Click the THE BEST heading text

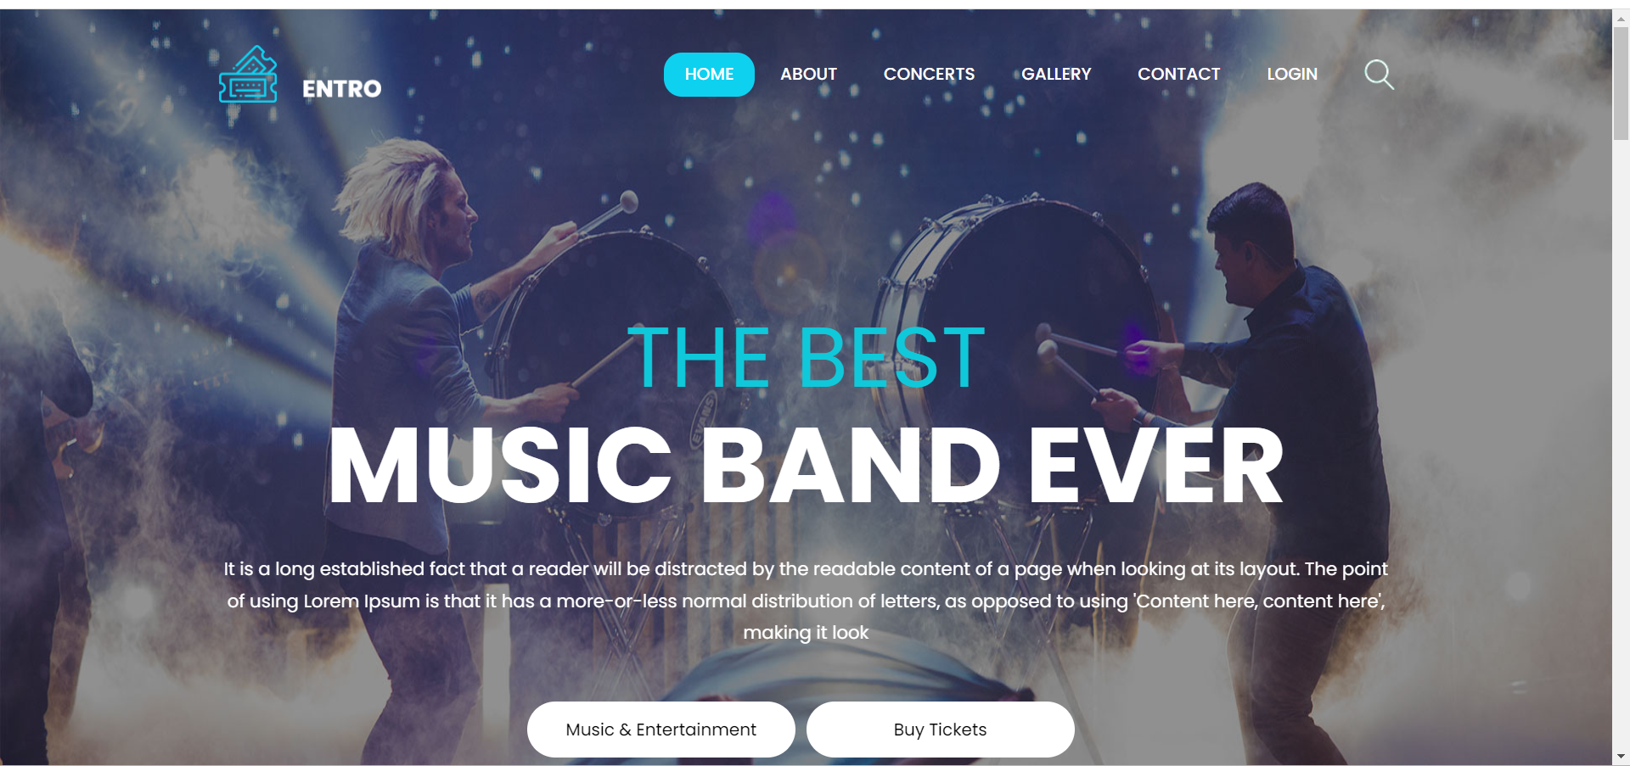click(x=807, y=359)
